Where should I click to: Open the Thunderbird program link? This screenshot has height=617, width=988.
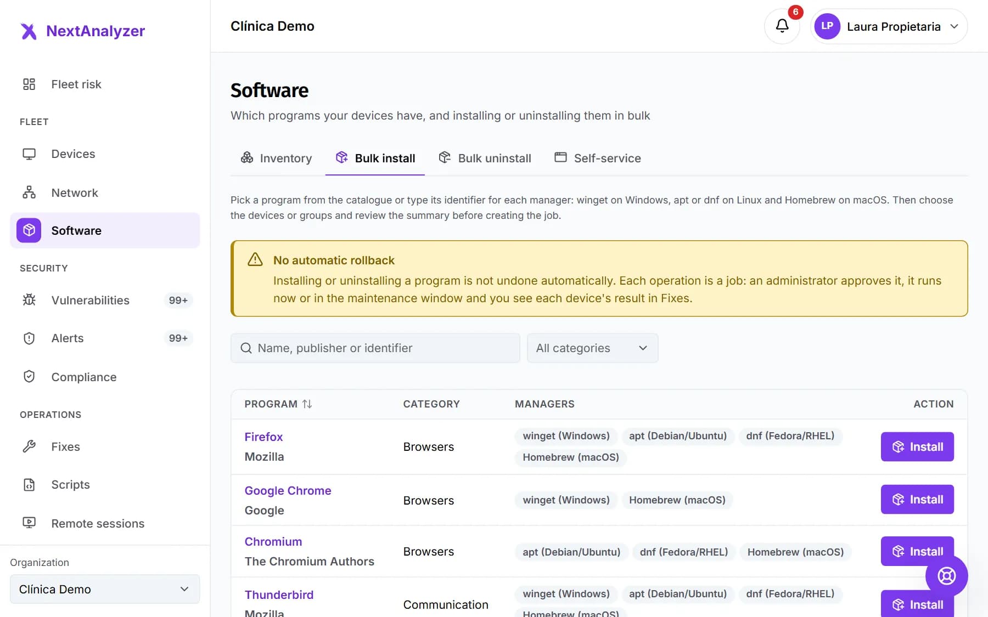(x=279, y=595)
